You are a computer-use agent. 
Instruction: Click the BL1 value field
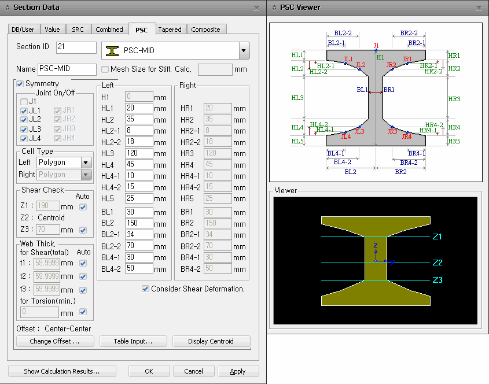click(x=139, y=212)
